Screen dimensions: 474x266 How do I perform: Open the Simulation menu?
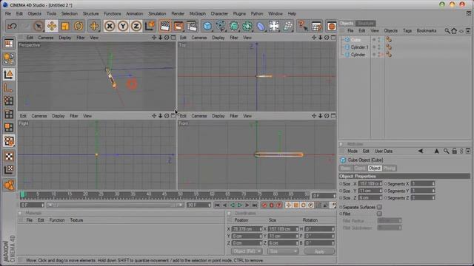coord(157,13)
